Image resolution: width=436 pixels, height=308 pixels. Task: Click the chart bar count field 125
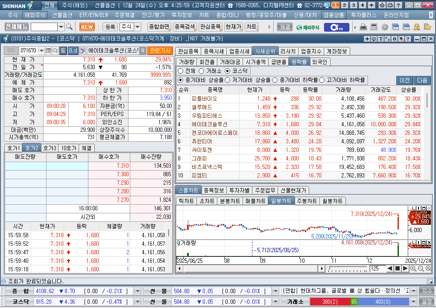coord(377,269)
